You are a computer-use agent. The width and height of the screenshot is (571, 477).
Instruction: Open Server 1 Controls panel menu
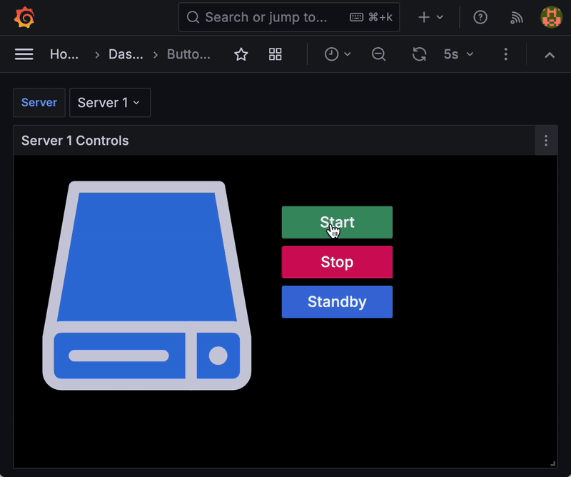click(545, 141)
